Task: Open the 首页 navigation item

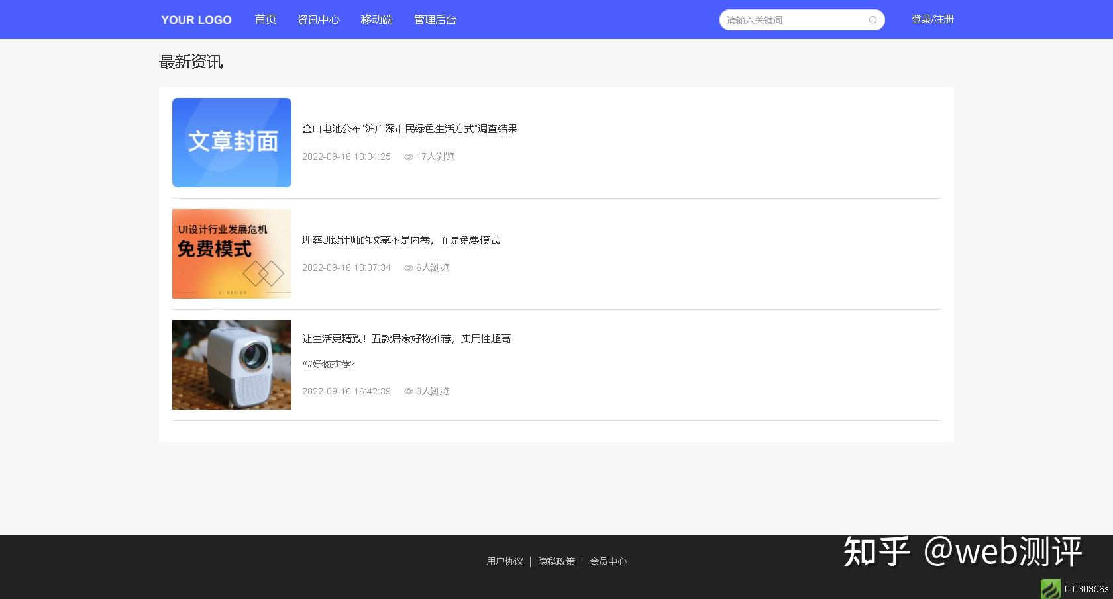Action: tap(265, 20)
